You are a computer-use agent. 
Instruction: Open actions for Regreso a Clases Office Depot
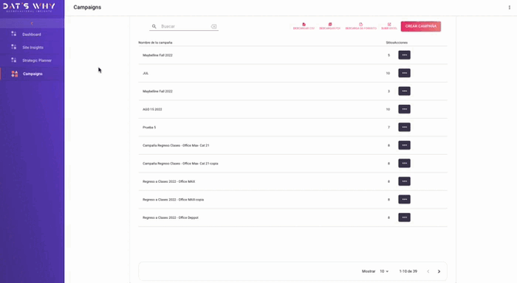tap(404, 217)
